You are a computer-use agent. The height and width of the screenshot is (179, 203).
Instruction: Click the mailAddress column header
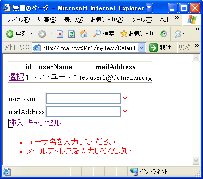pos(115,67)
